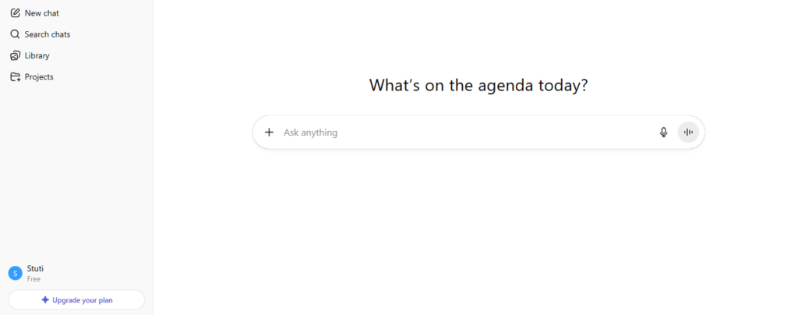This screenshot has width=798, height=315.
Task: Open attachments with the plus icon
Action: point(269,133)
